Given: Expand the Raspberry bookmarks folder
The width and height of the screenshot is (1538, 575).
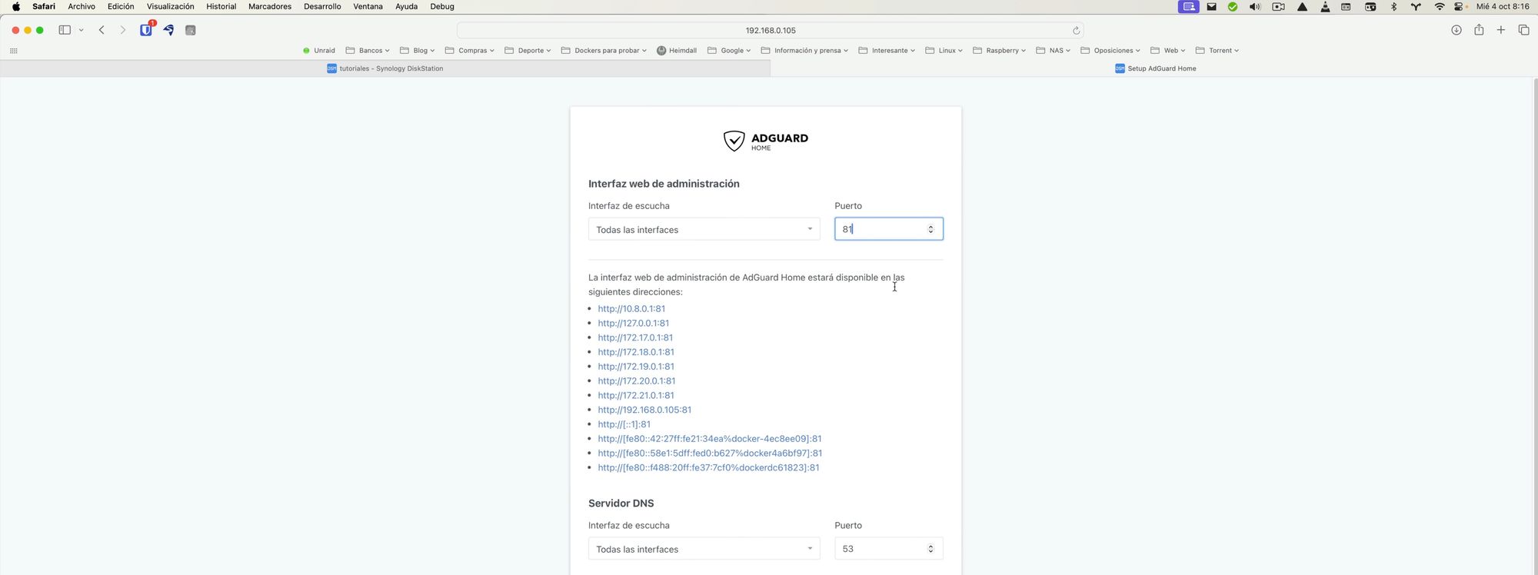Looking at the screenshot, I should tap(1000, 51).
